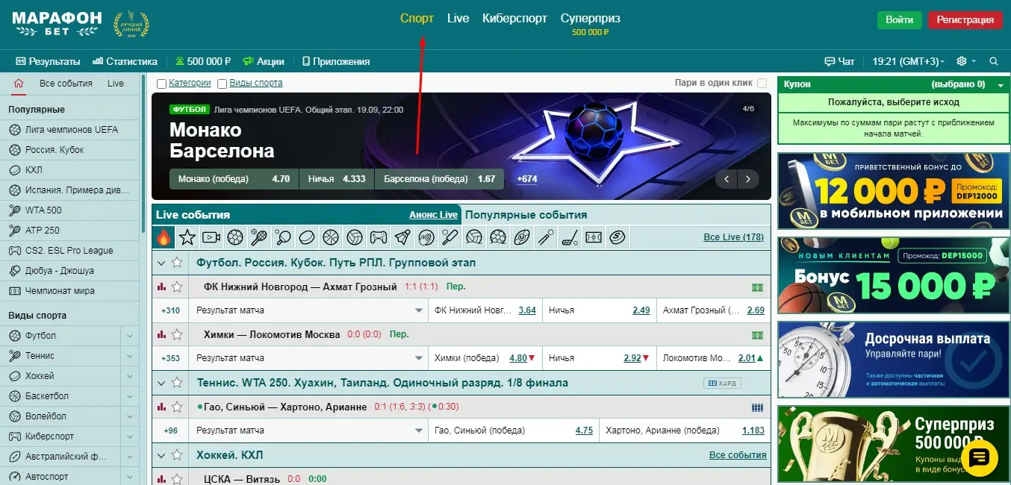Favorite the Химки — Локомотив Москва match star

coord(177,334)
